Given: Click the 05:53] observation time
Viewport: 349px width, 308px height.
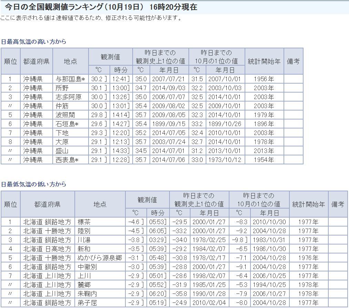Looking at the screenshot, I should [158, 222].
